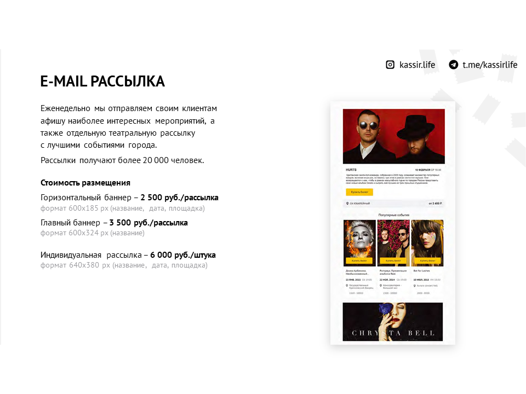Select the Pompeya event thumbnail

point(393,243)
